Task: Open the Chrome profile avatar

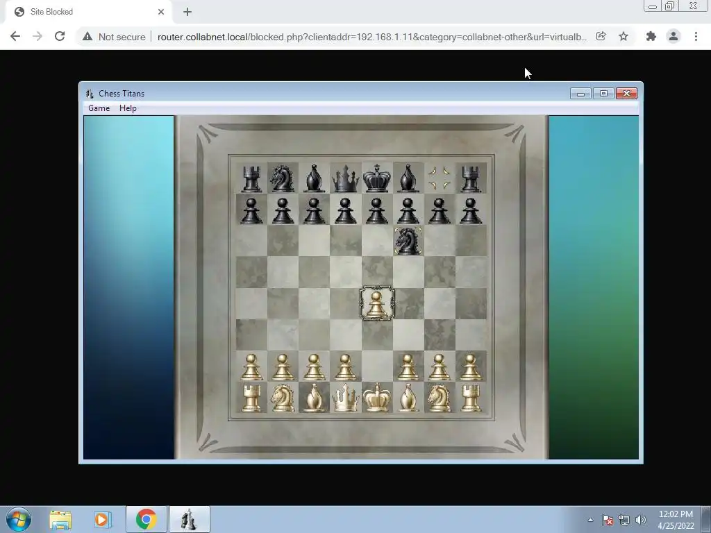Action: coord(674,36)
